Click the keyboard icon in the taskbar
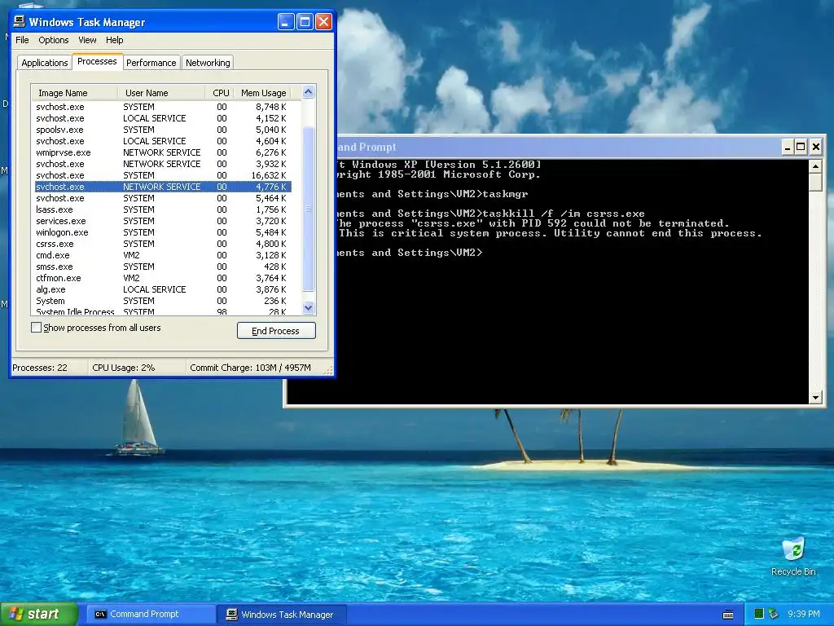Viewport: 834px width, 626px height. coord(728,615)
